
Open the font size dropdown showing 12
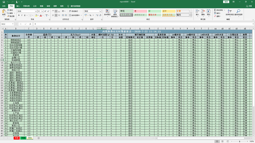pos(42,11)
